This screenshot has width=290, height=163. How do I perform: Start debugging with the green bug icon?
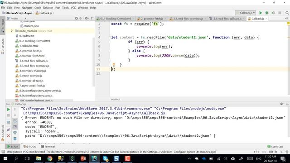pos(267,13)
